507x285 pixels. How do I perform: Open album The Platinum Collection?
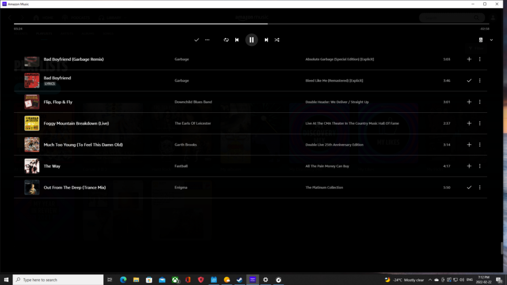point(324,187)
